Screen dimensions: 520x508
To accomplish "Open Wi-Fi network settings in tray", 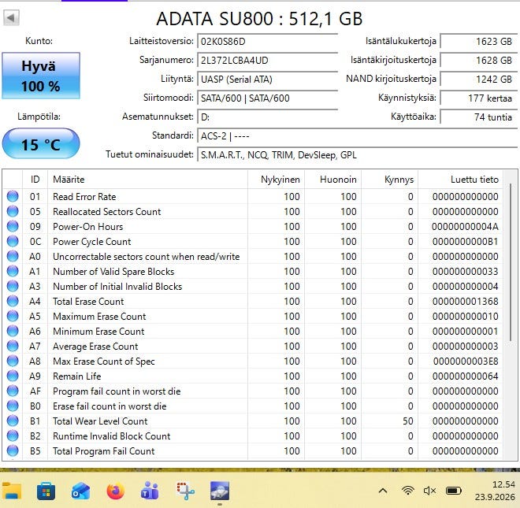I will point(407,491).
